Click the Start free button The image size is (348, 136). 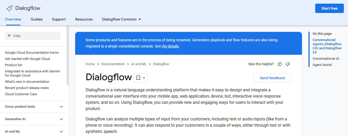click(x=329, y=8)
